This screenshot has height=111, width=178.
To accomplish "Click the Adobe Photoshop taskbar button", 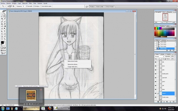I will tap(62, 108).
